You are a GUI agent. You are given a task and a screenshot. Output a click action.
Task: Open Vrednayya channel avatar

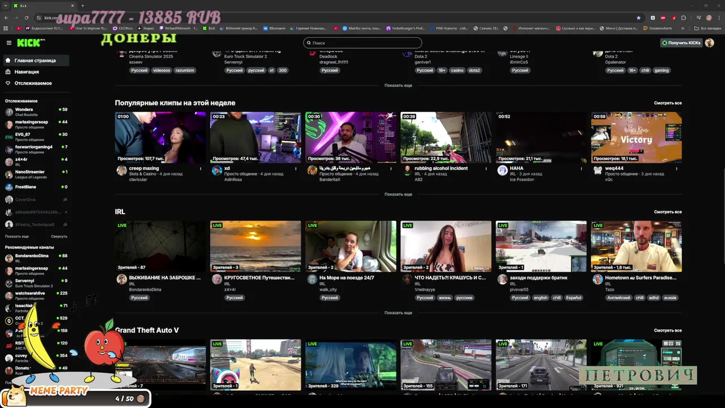coord(407,279)
